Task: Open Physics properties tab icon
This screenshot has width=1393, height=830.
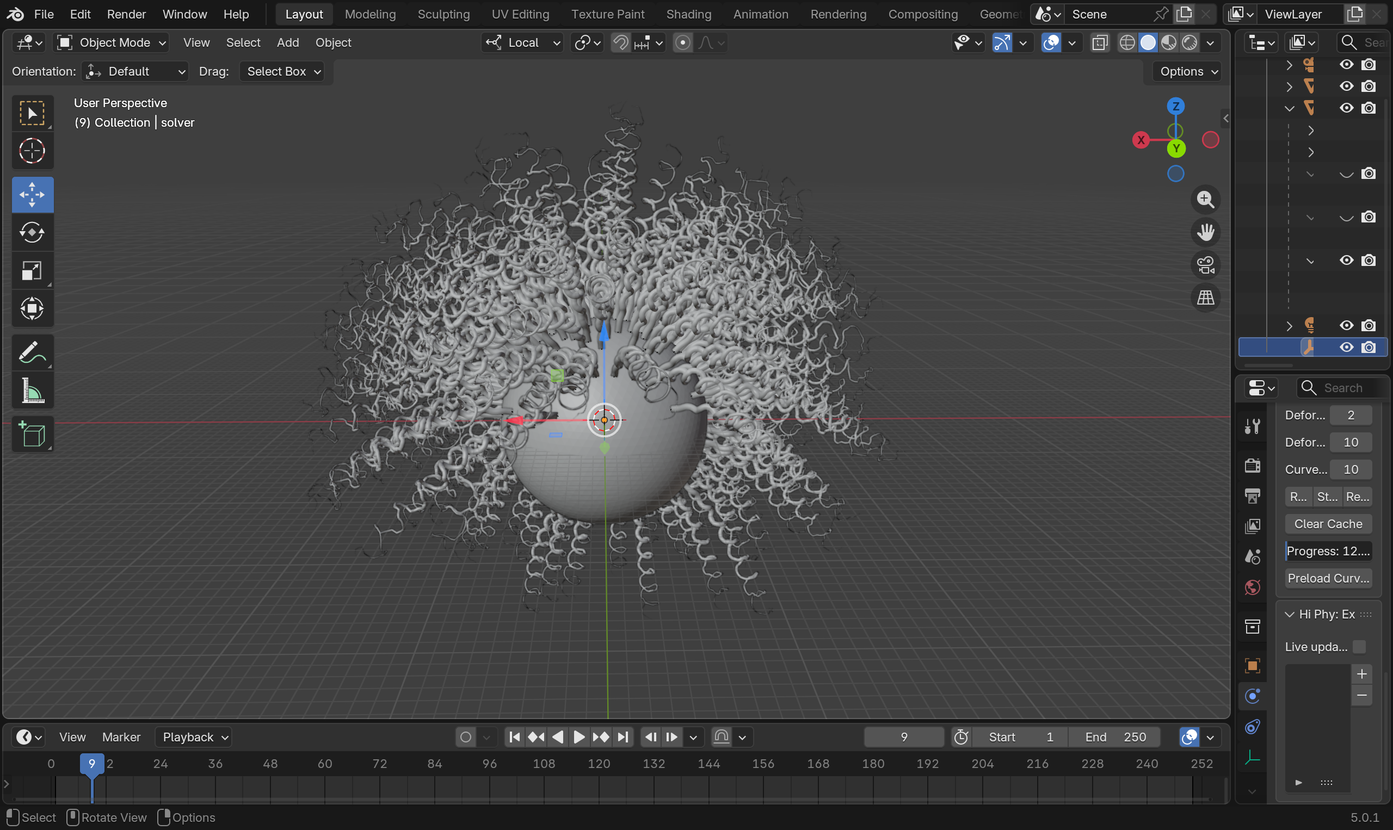Action: pos(1253,696)
